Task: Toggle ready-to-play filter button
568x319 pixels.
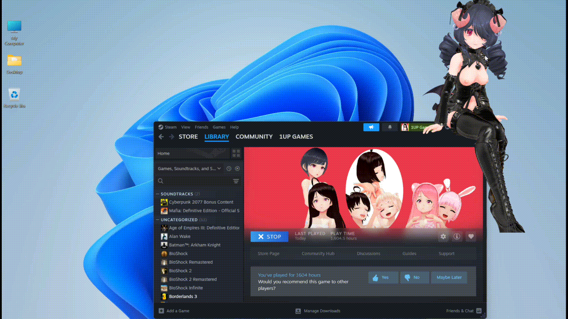Action: 237,169
